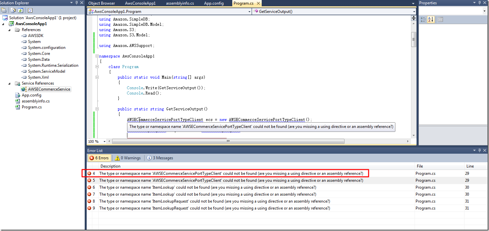
Task: Click the last Solution Explorer toolbar icon
Action: click(x=30, y=11)
